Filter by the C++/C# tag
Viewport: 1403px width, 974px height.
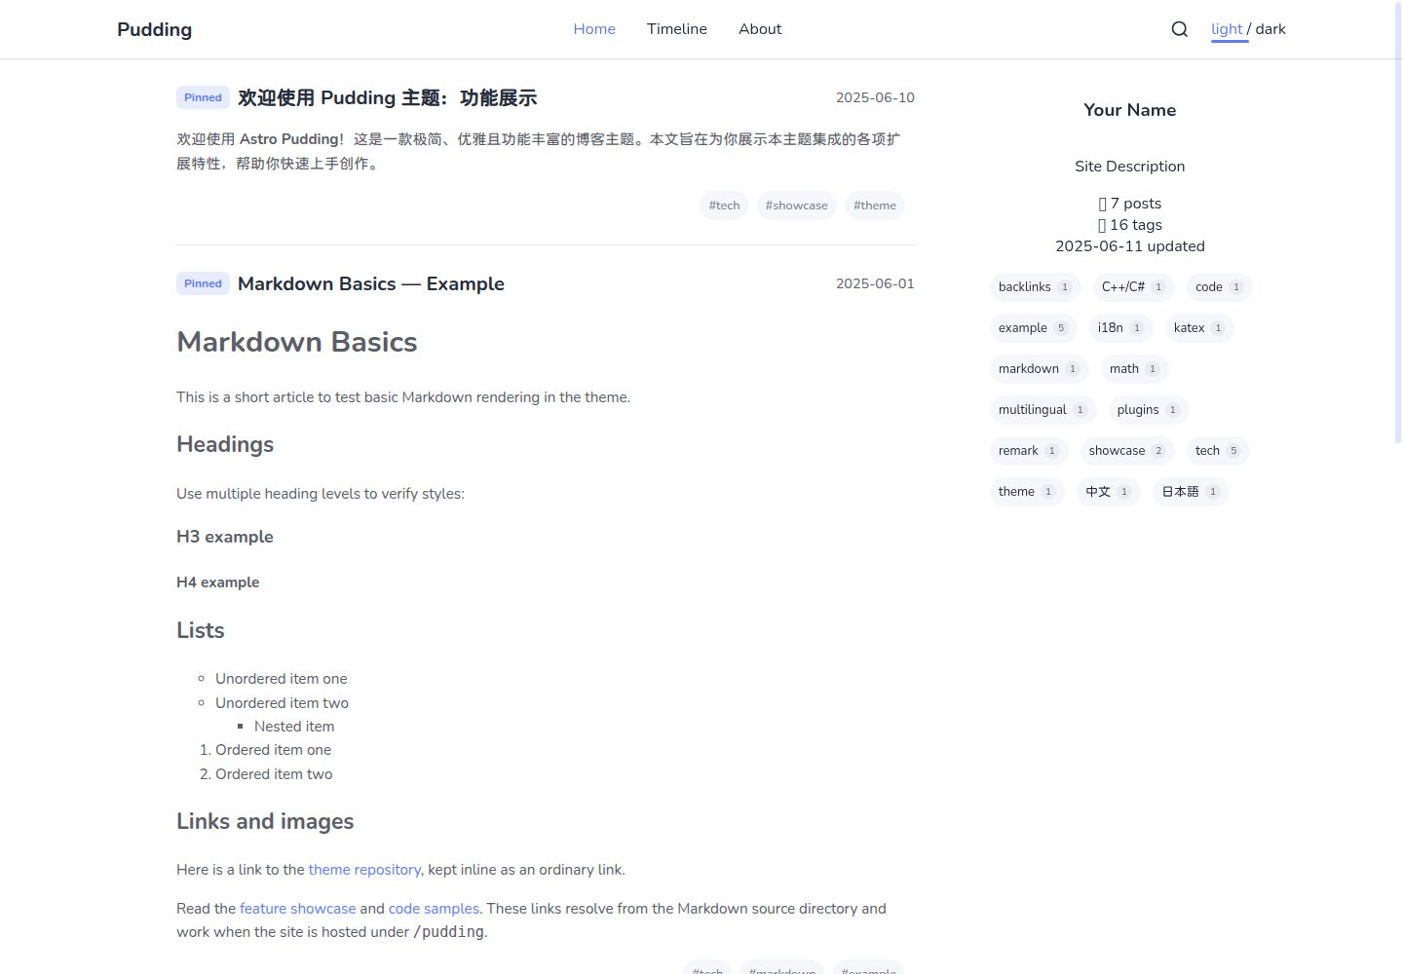click(x=1134, y=287)
